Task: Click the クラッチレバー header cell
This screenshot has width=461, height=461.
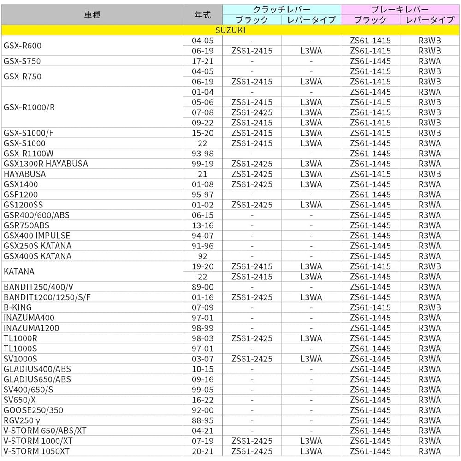Action: [282, 10]
